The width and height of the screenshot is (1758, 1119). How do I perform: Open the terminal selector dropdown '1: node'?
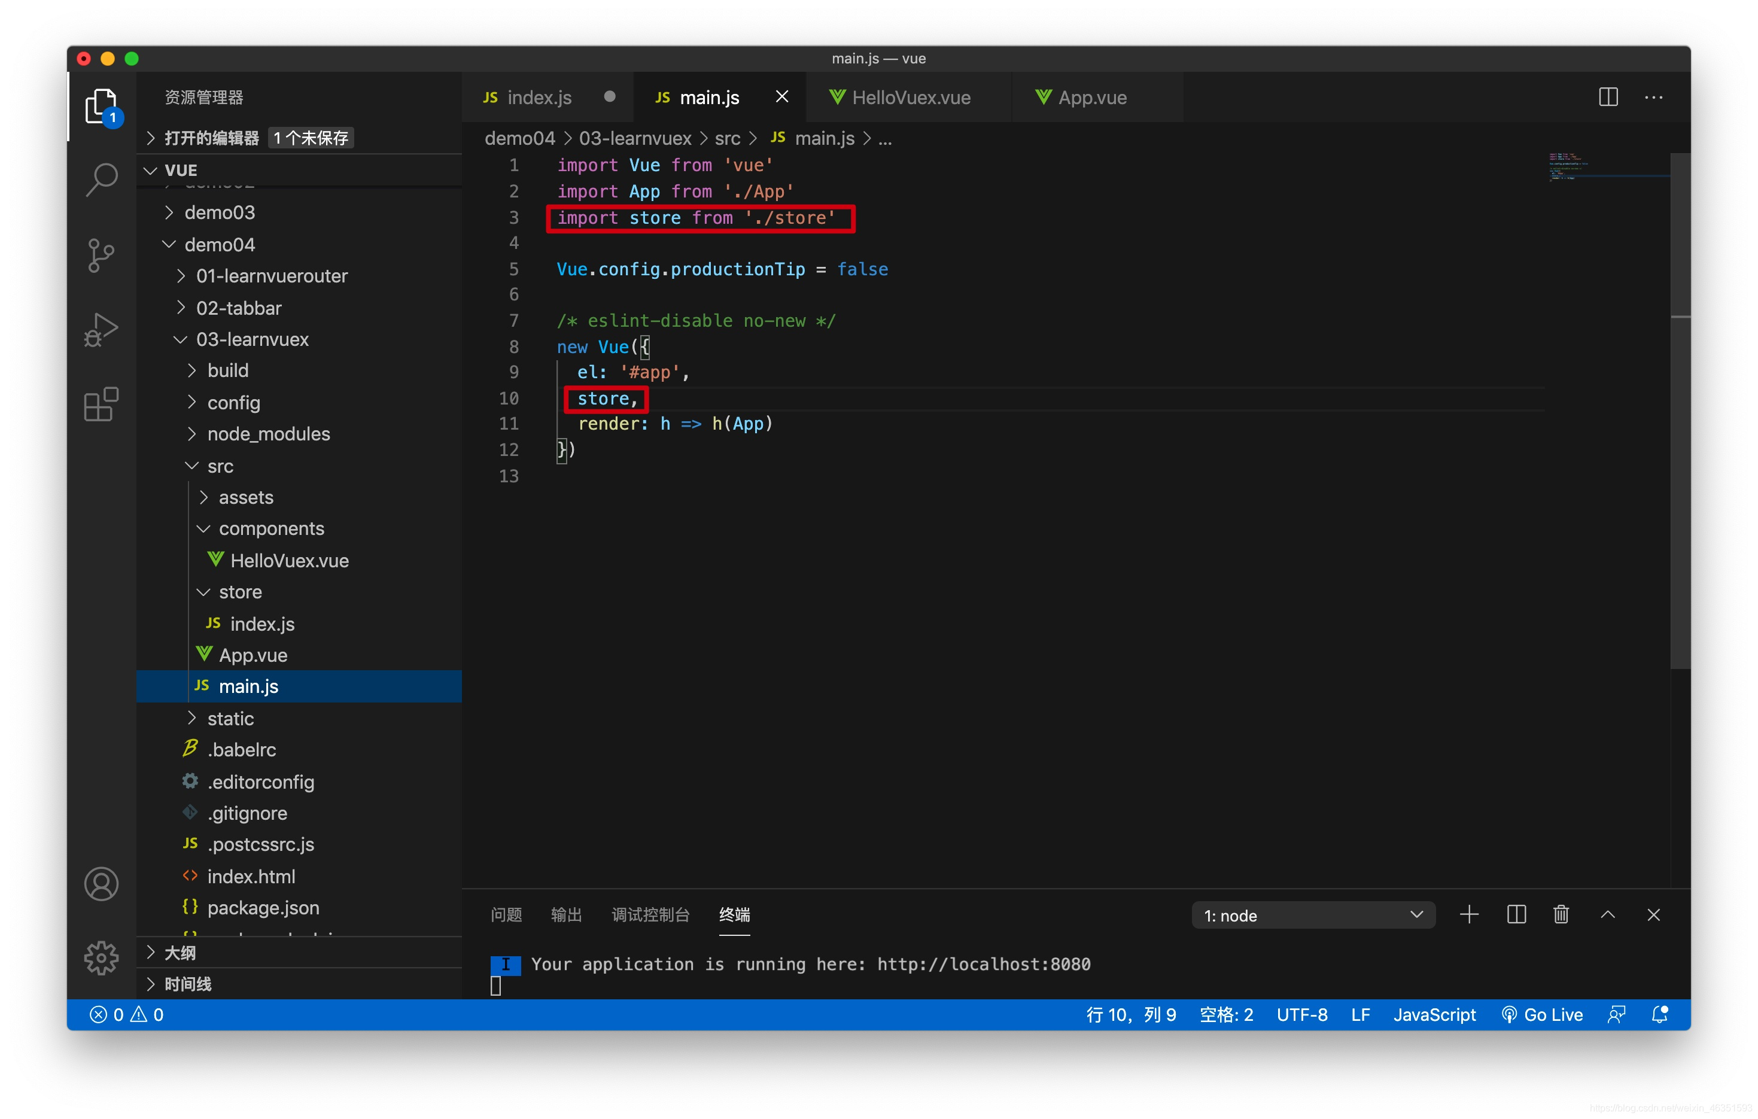(1313, 916)
